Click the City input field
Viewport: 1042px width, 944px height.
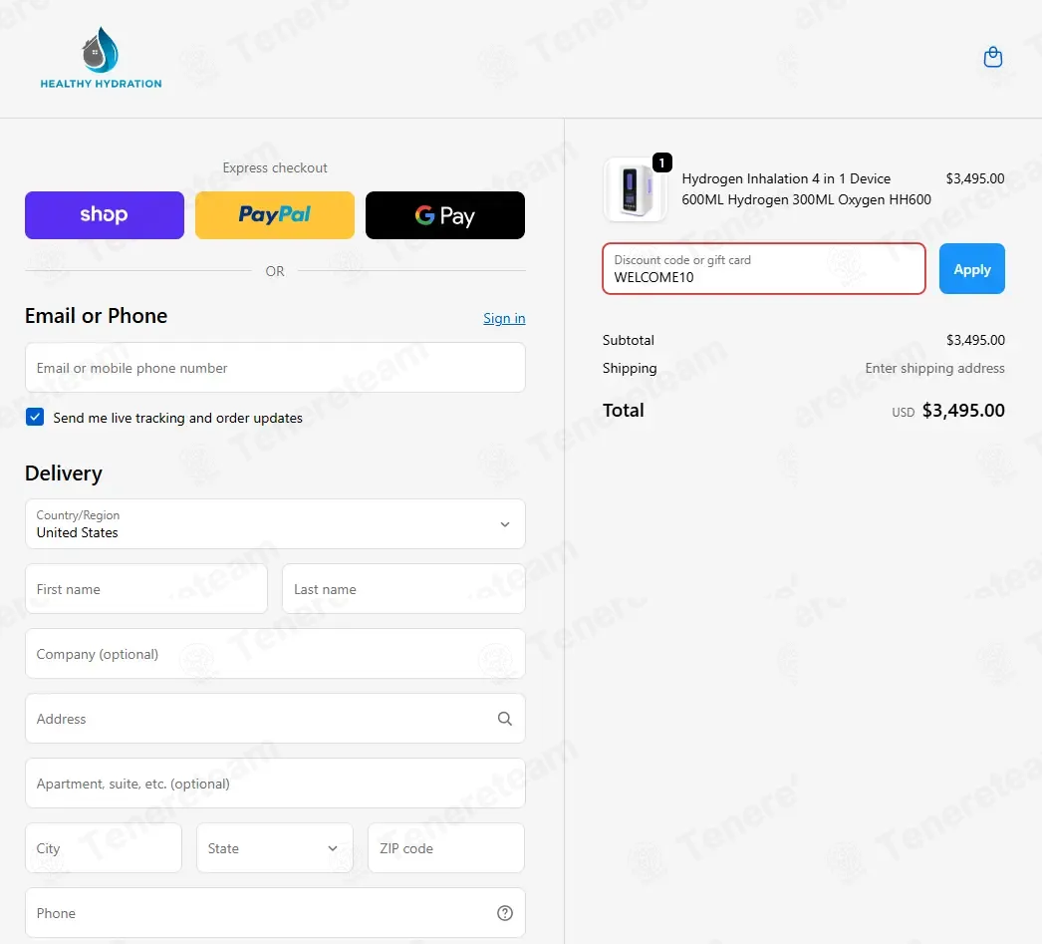[x=103, y=848]
